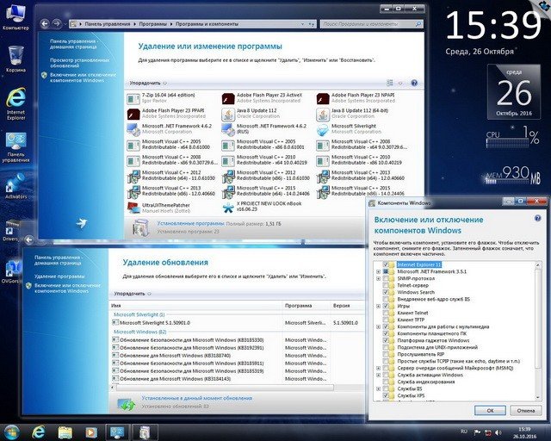Click the help icon in programs toolbar

(414, 83)
